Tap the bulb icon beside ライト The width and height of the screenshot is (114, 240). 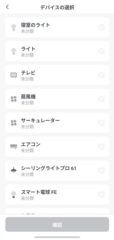click(x=14, y=51)
